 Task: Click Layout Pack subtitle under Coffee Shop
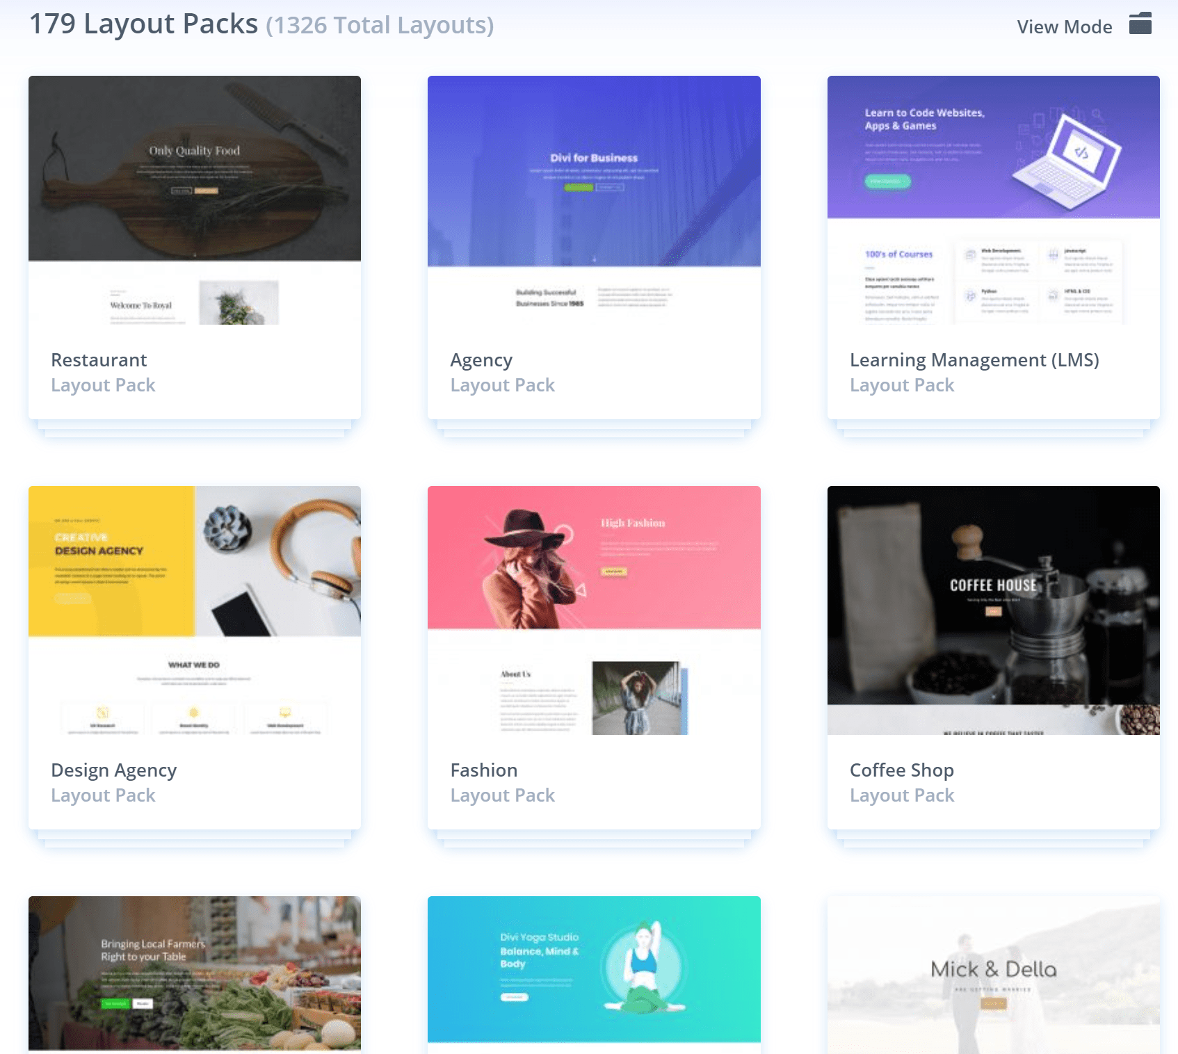901,795
